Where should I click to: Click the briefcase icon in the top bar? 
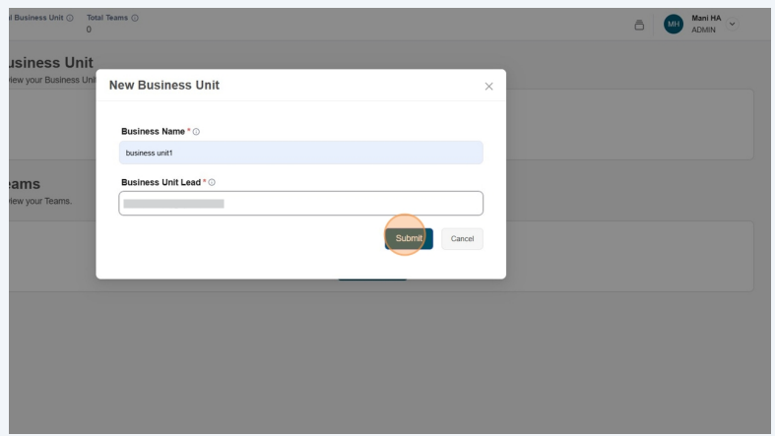pyautogui.click(x=638, y=25)
